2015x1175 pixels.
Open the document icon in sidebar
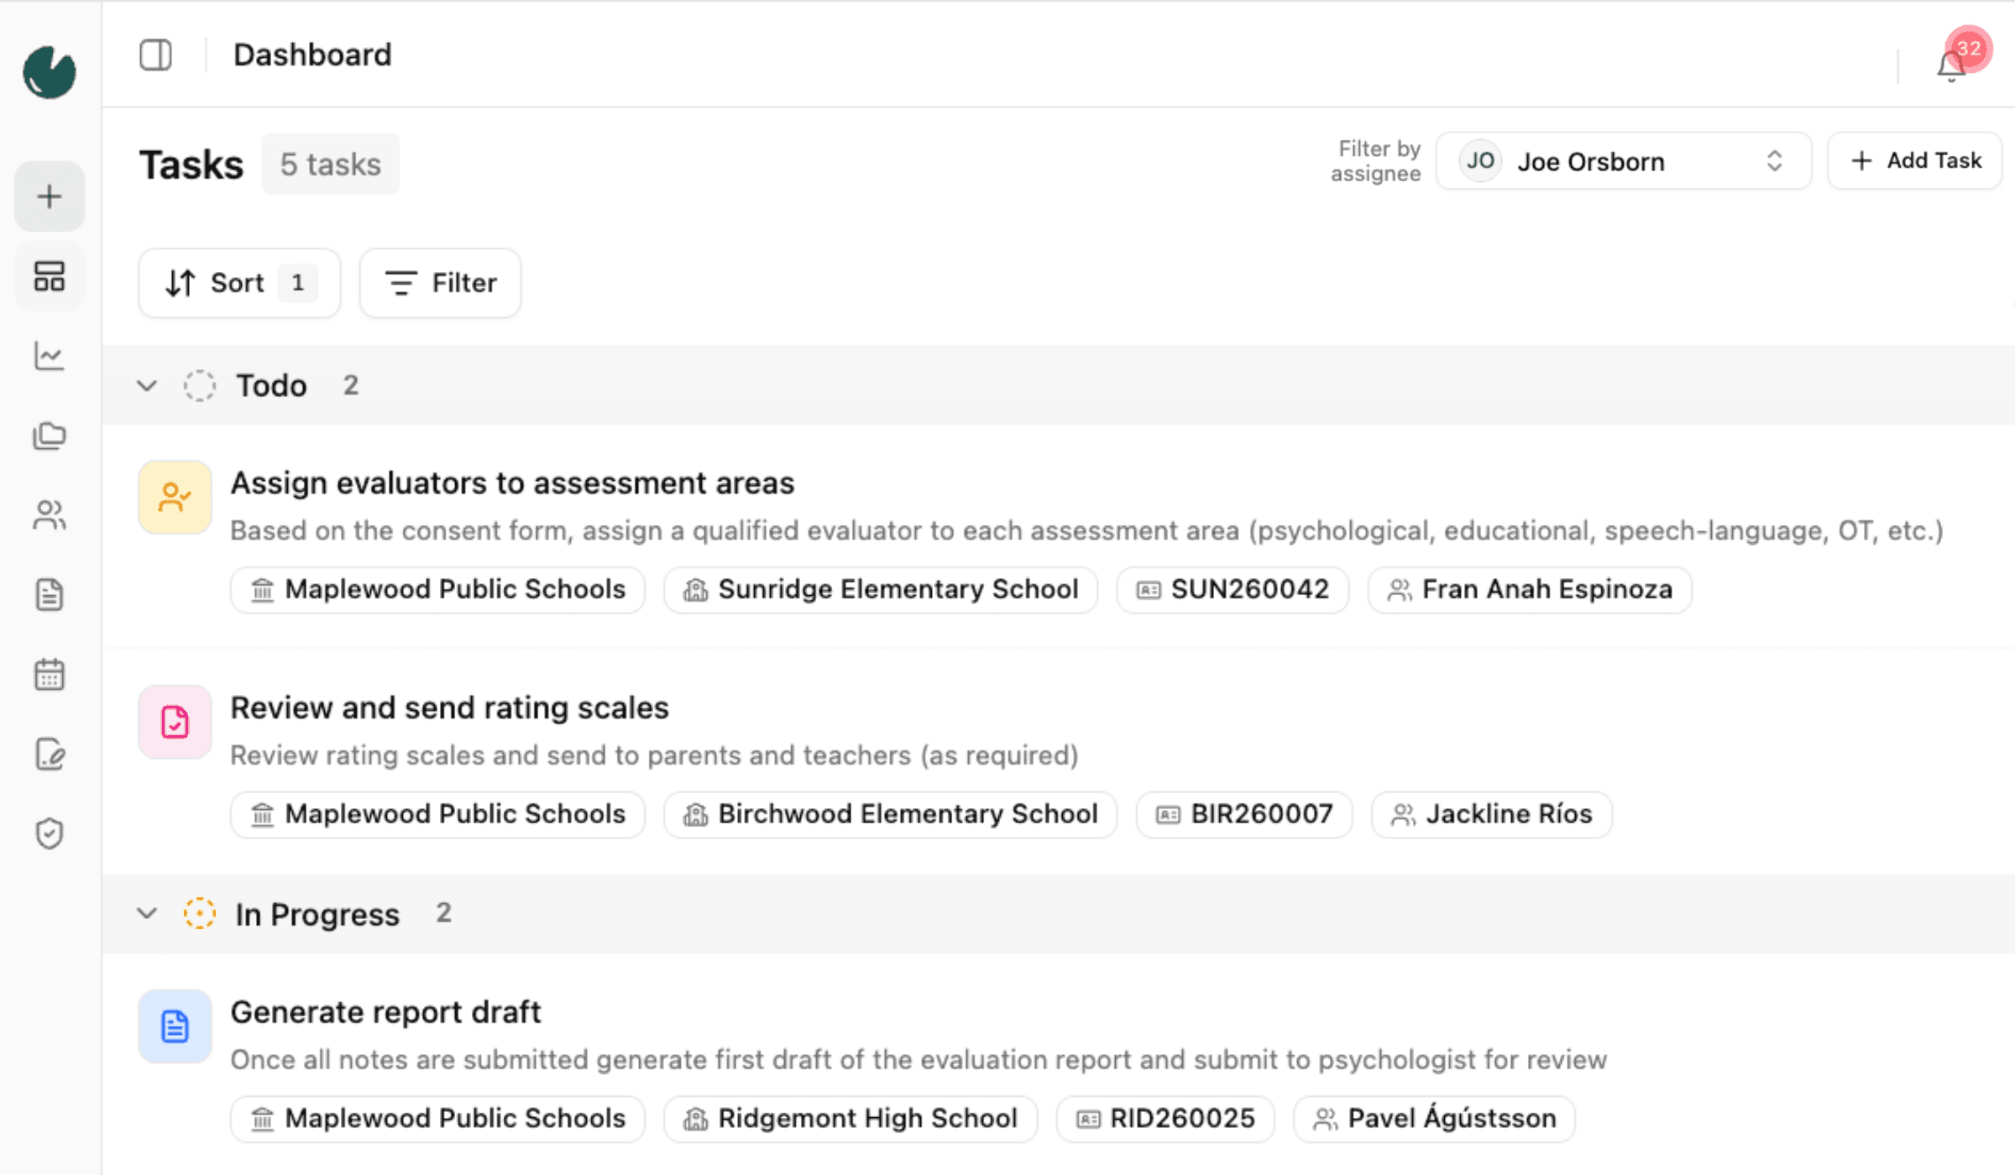click(x=50, y=595)
